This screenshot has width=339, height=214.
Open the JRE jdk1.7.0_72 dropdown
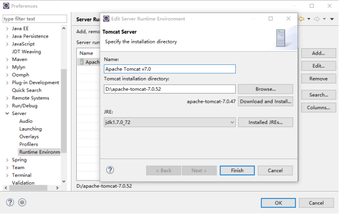tap(232, 122)
